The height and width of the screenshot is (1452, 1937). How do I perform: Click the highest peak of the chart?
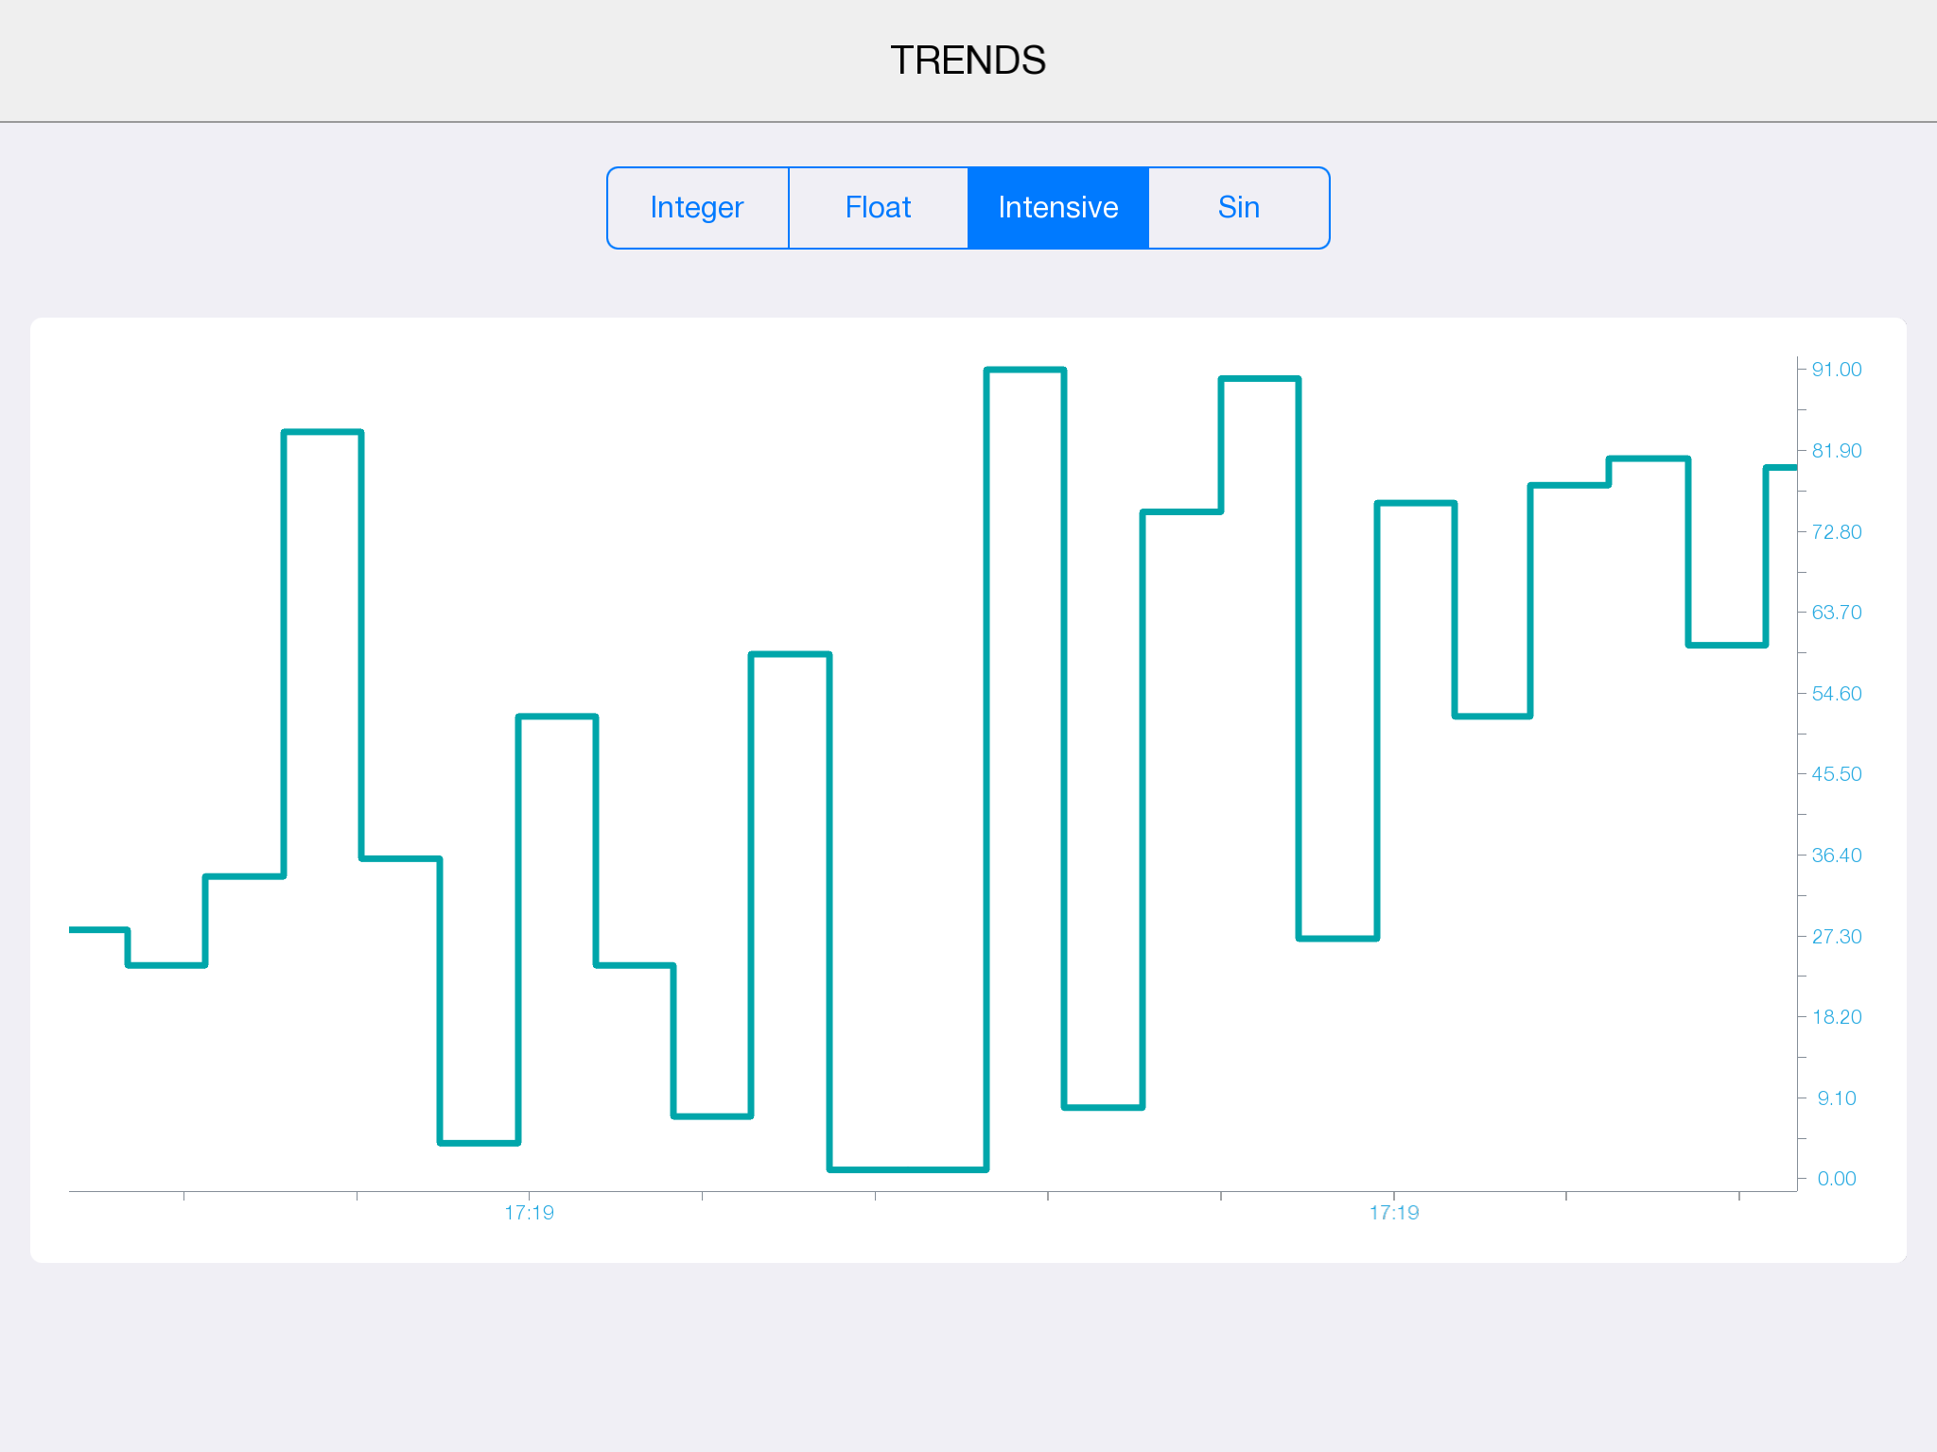pos(1024,370)
